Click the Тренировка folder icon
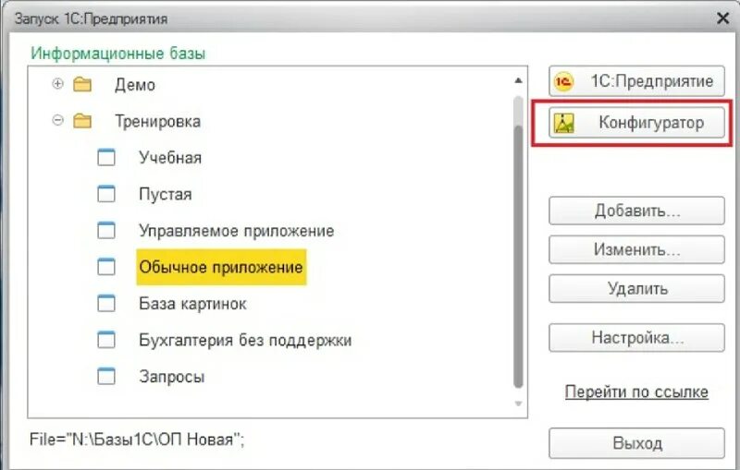This screenshot has width=740, height=470. point(82,121)
